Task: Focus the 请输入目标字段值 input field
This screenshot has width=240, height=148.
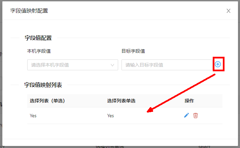Action: (x=167, y=65)
